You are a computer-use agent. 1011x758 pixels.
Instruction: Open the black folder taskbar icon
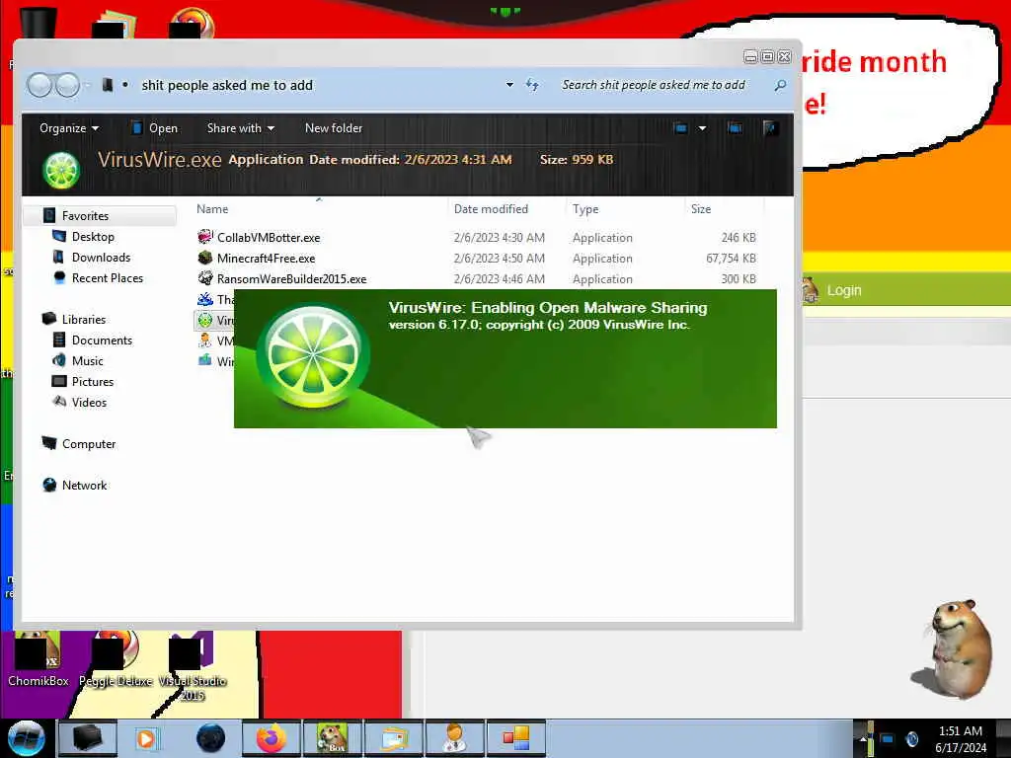87,738
